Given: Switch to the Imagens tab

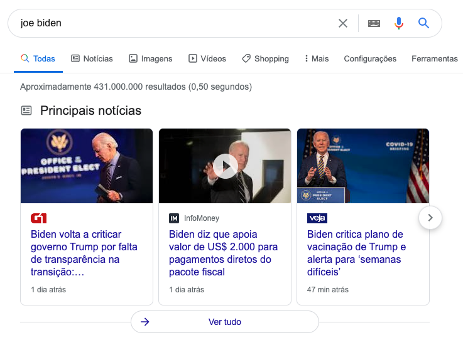Looking at the screenshot, I should [150, 59].
